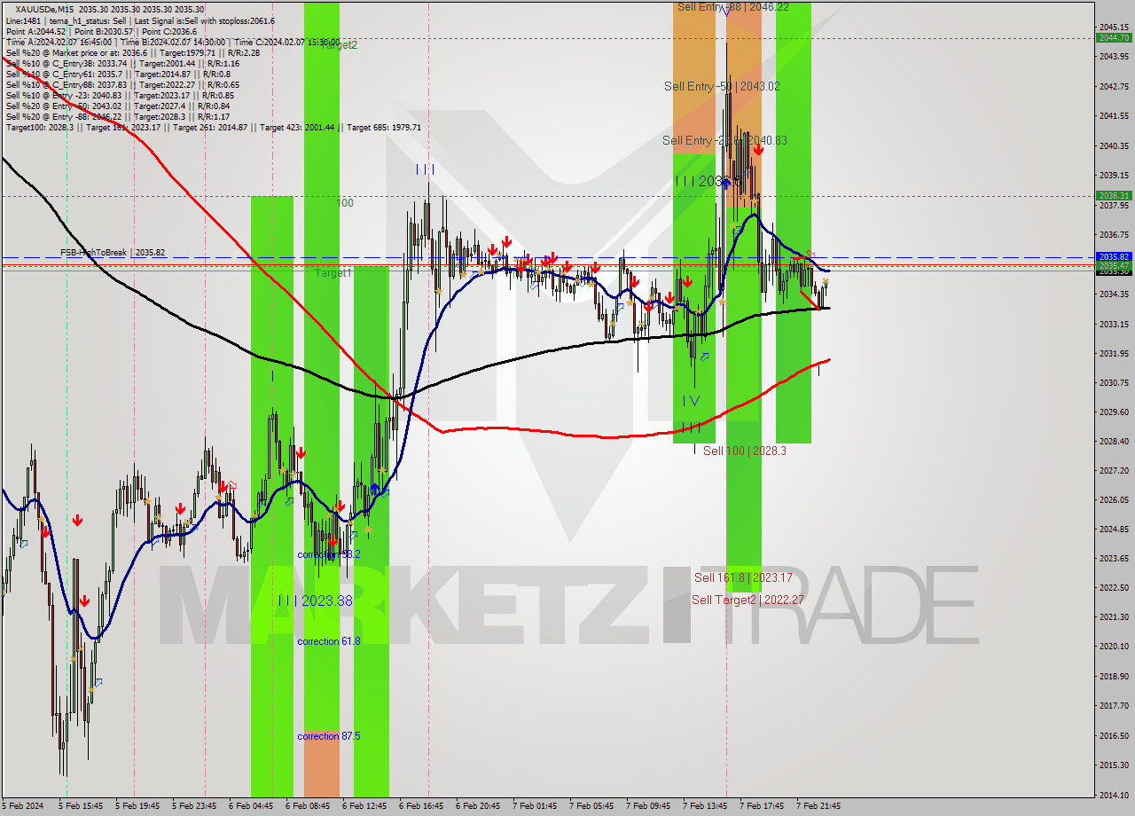1135x816 pixels.
Task: Click the 'correction 38.2' label
Action: pyautogui.click(x=329, y=554)
